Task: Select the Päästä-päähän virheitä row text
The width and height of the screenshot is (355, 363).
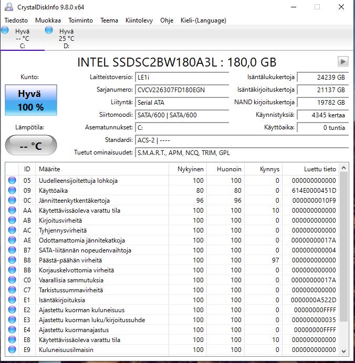Action: (70, 260)
